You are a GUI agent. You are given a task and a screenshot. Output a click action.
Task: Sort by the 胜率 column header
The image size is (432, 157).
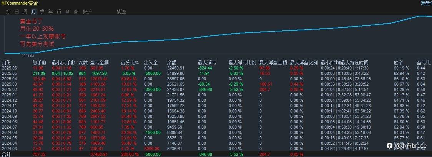(399, 63)
